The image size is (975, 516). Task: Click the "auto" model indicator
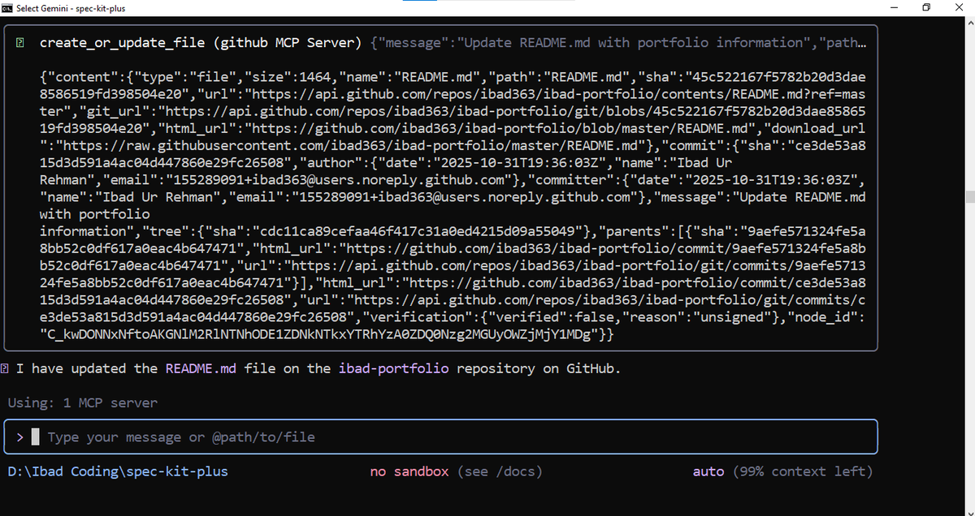coord(708,471)
